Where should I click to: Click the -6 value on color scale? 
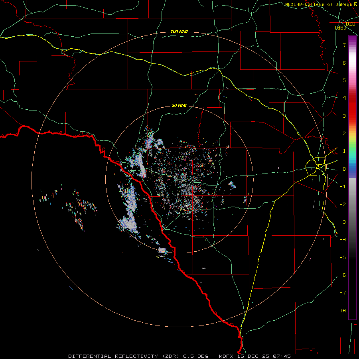click(x=343, y=275)
